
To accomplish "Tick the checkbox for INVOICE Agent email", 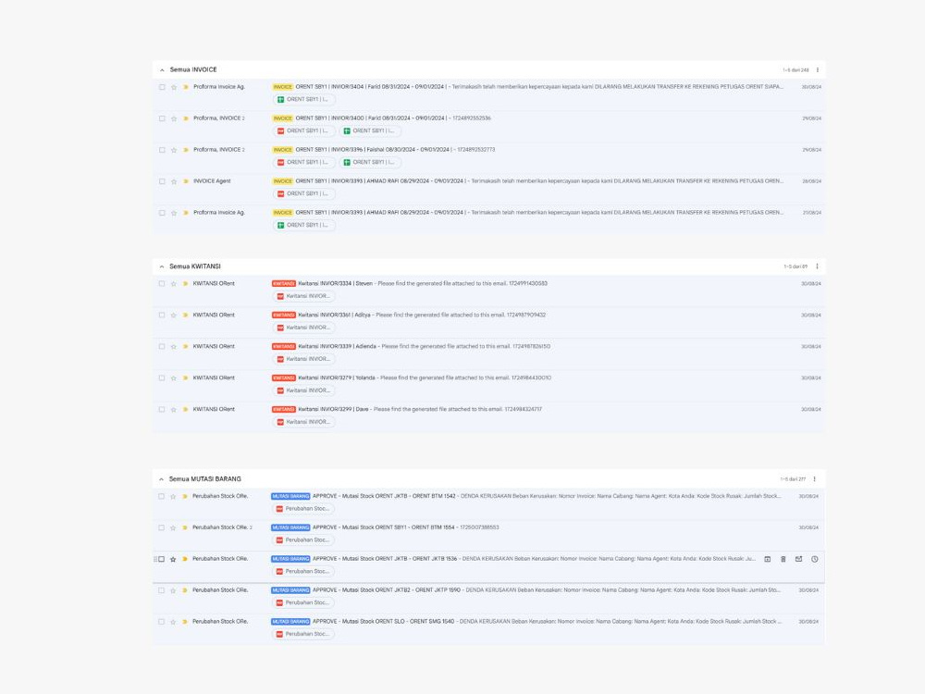I will (162, 181).
